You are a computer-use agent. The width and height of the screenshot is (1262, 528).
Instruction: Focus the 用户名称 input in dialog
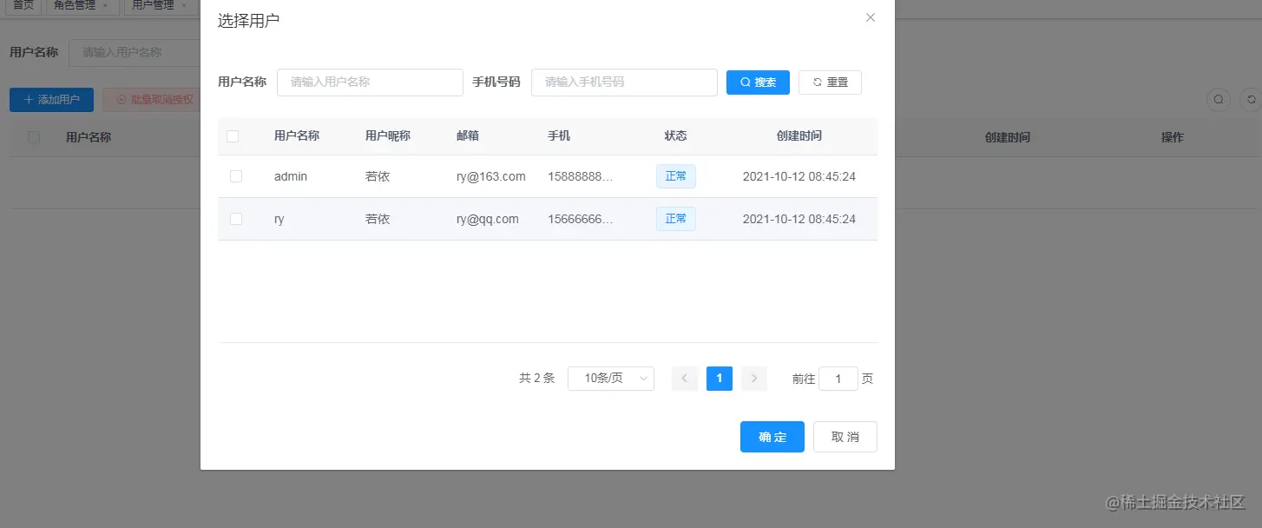[x=370, y=82]
